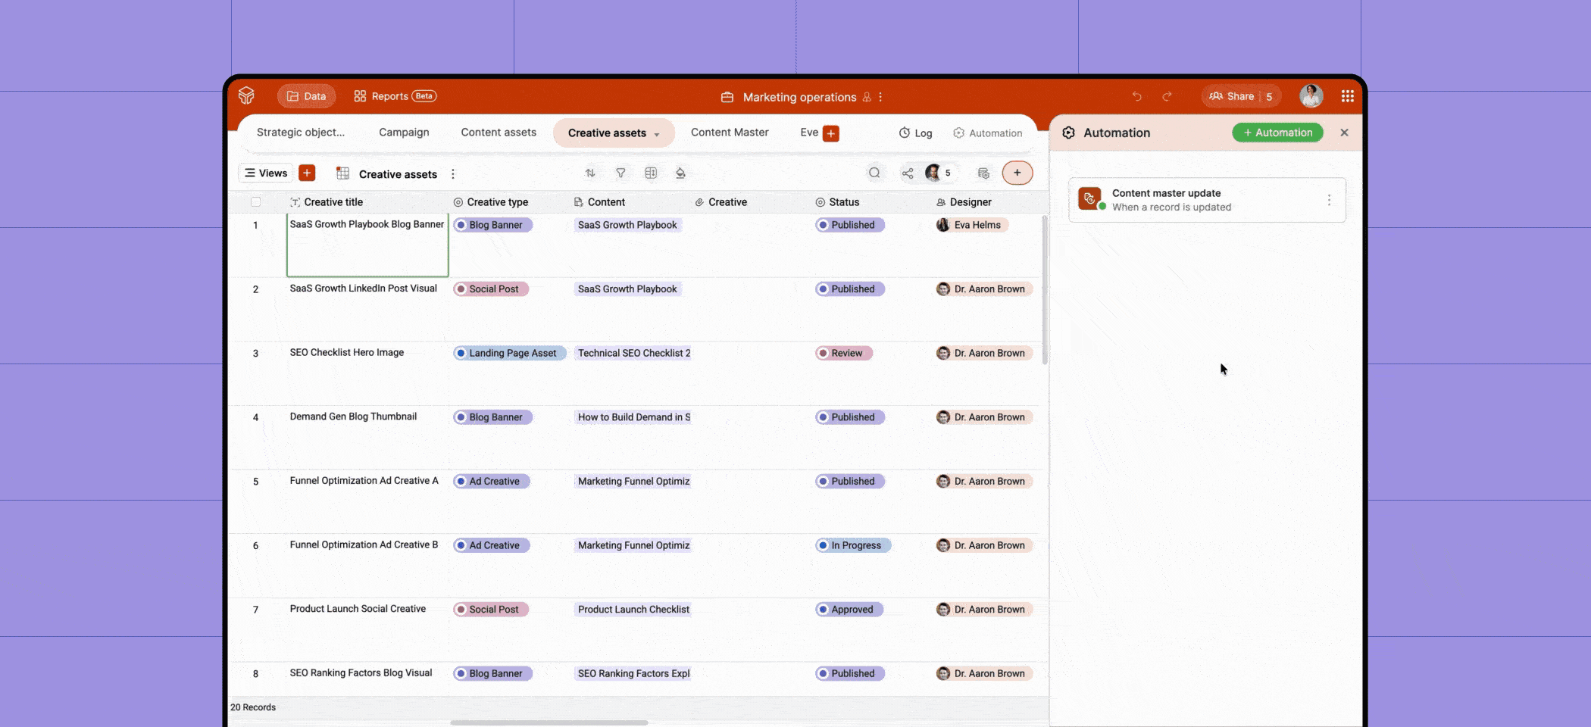Toggle the header select-all checkbox
The image size is (1591, 727).
tap(256, 202)
